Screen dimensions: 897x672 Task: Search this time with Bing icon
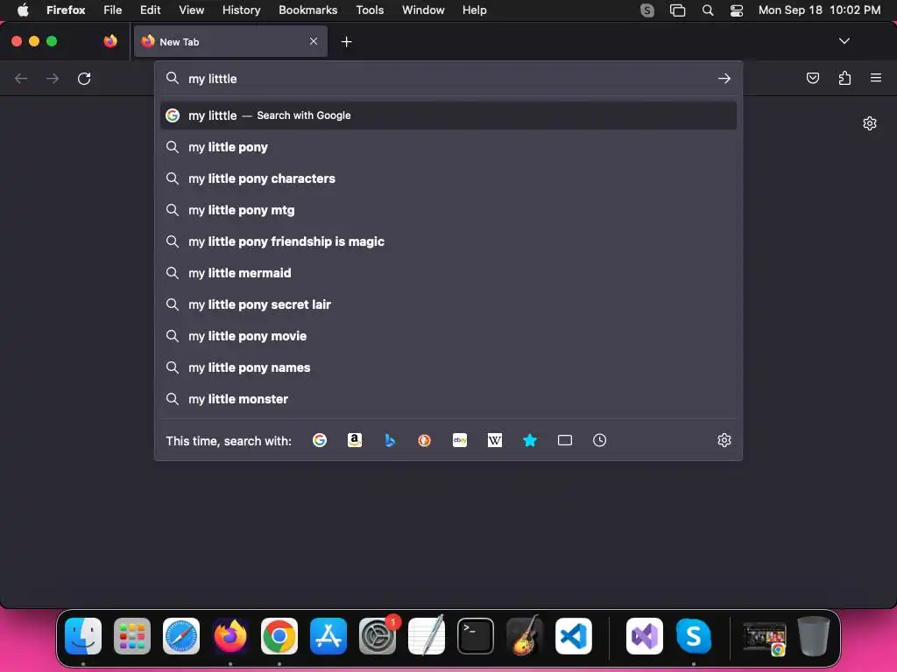point(390,440)
